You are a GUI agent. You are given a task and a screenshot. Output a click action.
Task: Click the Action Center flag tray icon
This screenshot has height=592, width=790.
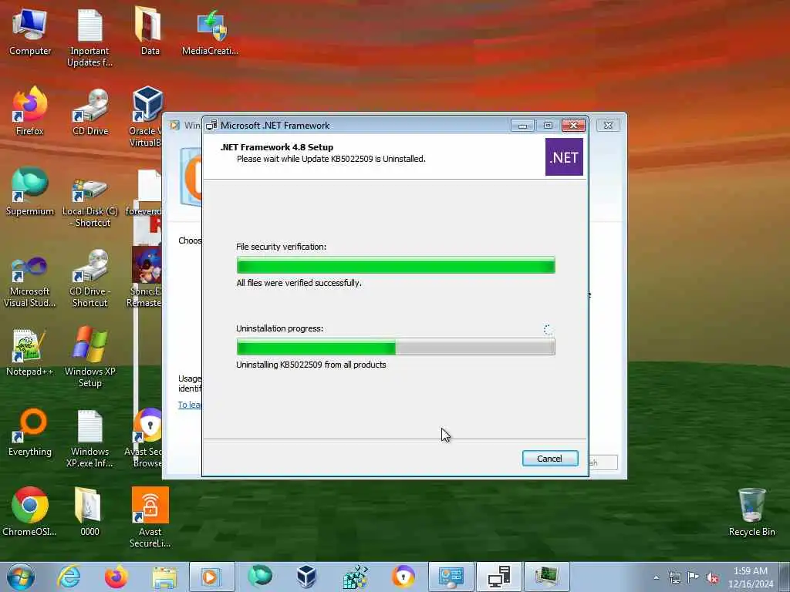[694, 577]
